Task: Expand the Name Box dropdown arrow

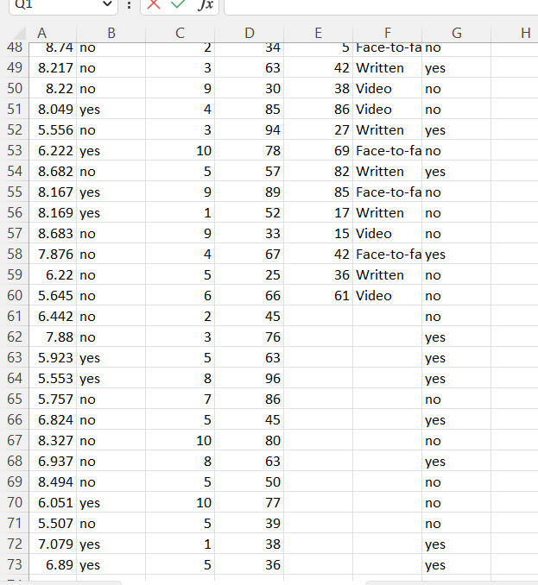Action: [107, 4]
